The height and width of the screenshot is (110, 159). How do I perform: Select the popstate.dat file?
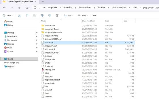point(88,83)
